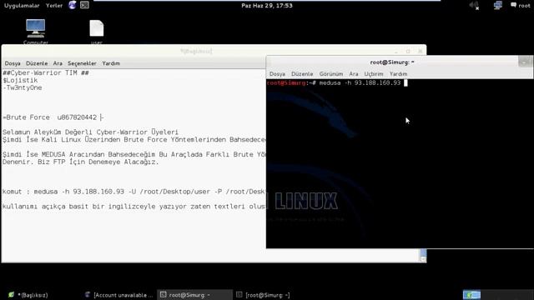Launch the terminal icon in top panel
Screen dimensions: 534x300
[x=84, y=5]
